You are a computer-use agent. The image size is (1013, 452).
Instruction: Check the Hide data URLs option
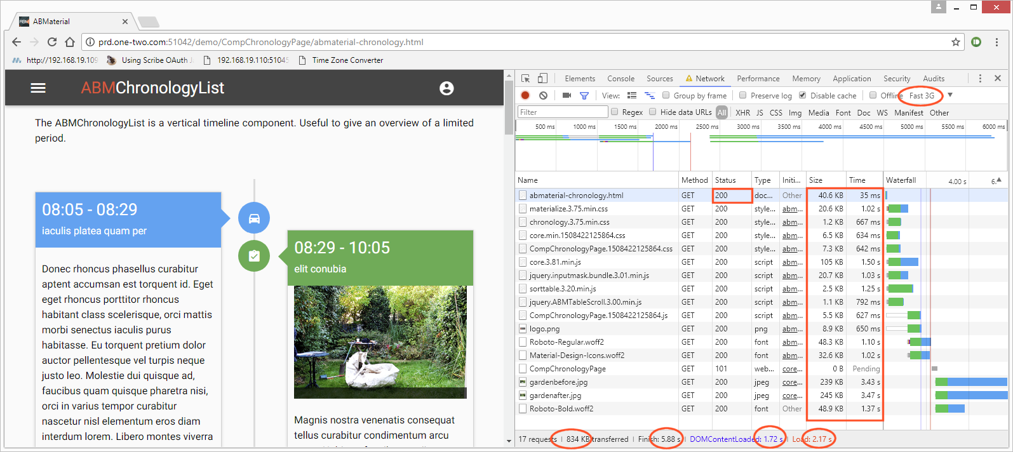[x=652, y=112]
